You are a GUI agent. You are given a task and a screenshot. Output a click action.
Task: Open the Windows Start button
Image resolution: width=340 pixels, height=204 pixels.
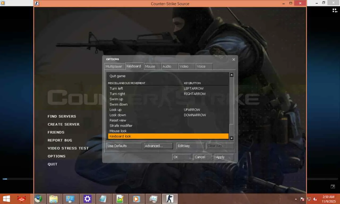(6, 199)
